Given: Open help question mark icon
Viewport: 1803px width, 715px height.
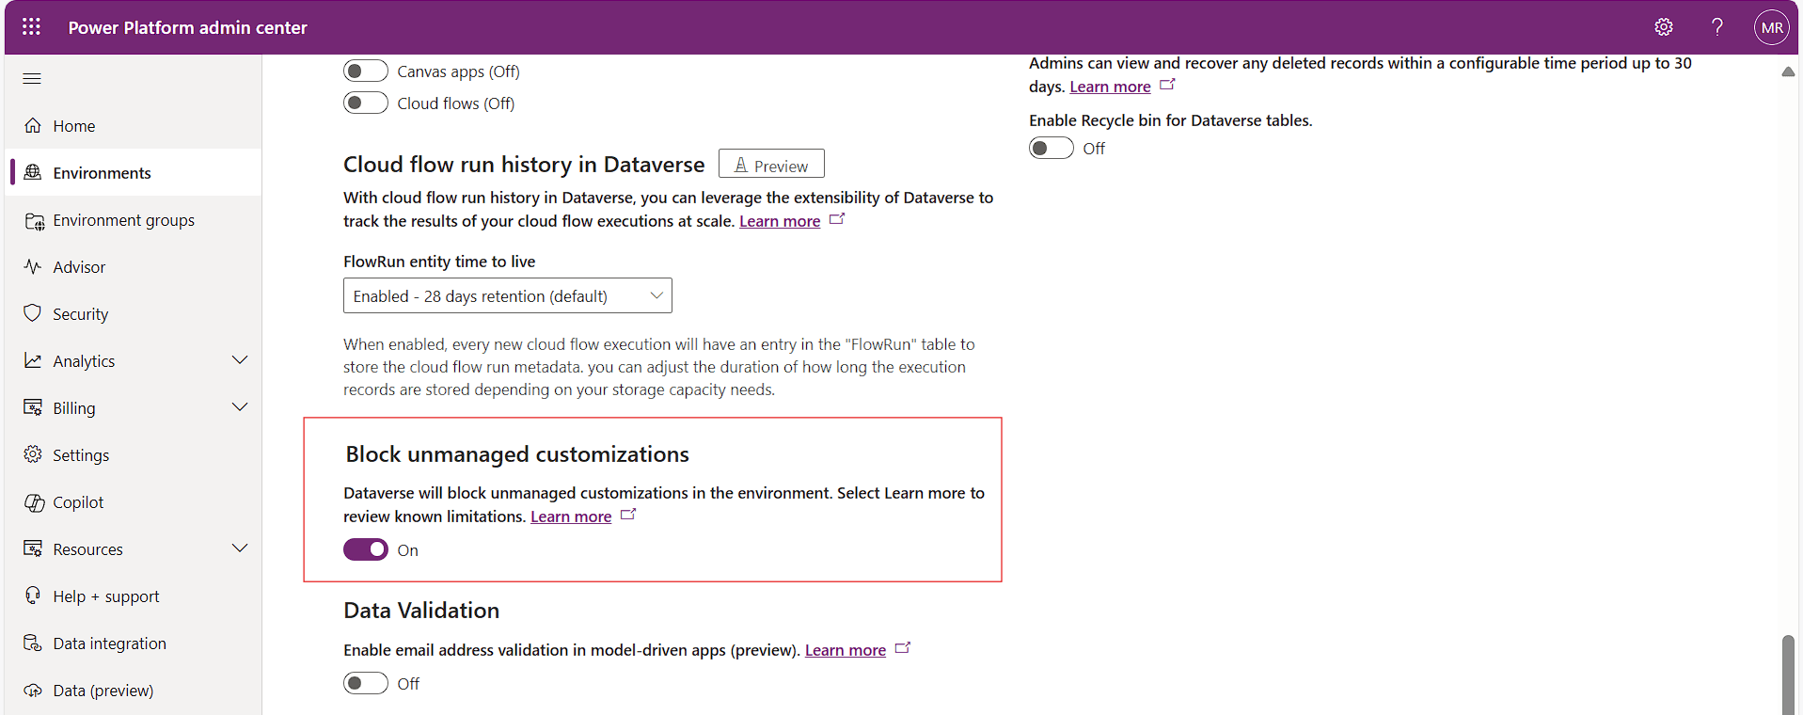Looking at the screenshot, I should pos(1716,27).
